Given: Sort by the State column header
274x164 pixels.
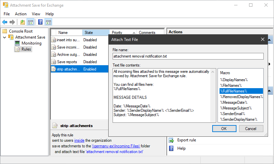Looking at the screenshot, I should pyautogui.click(x=96, y=33).
